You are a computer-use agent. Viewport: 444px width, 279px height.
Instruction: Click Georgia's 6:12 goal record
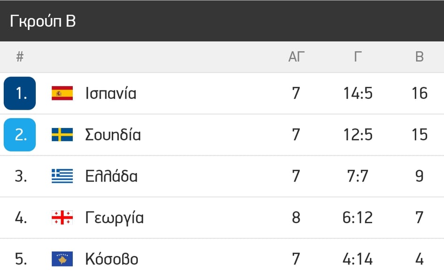click(x=358, y=218)
